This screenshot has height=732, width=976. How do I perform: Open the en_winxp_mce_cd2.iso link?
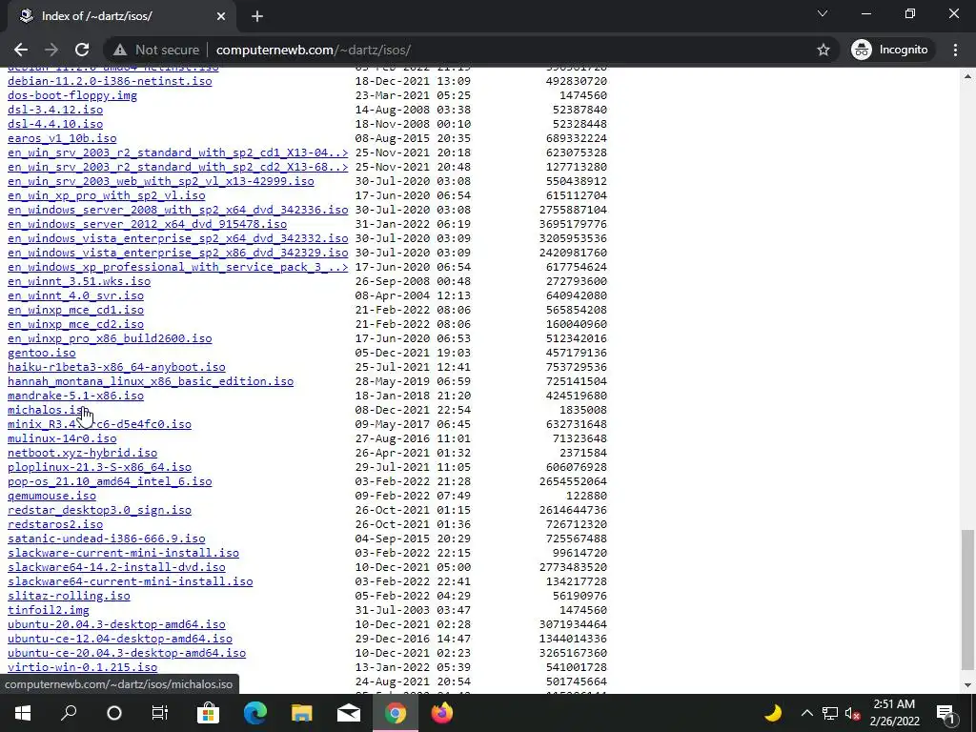[x=75, y=324]
